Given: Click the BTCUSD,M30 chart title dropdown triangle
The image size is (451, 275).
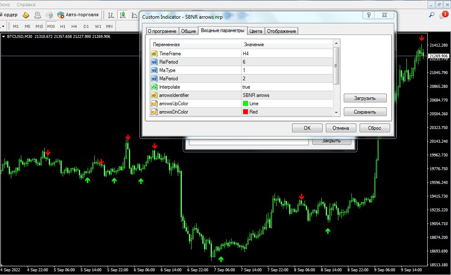Looking at the screenshot, I should point(3,37).
